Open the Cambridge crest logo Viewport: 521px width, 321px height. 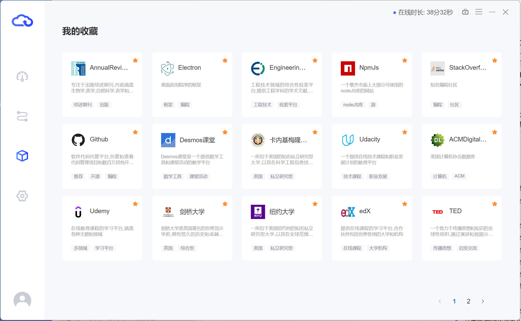168,212
